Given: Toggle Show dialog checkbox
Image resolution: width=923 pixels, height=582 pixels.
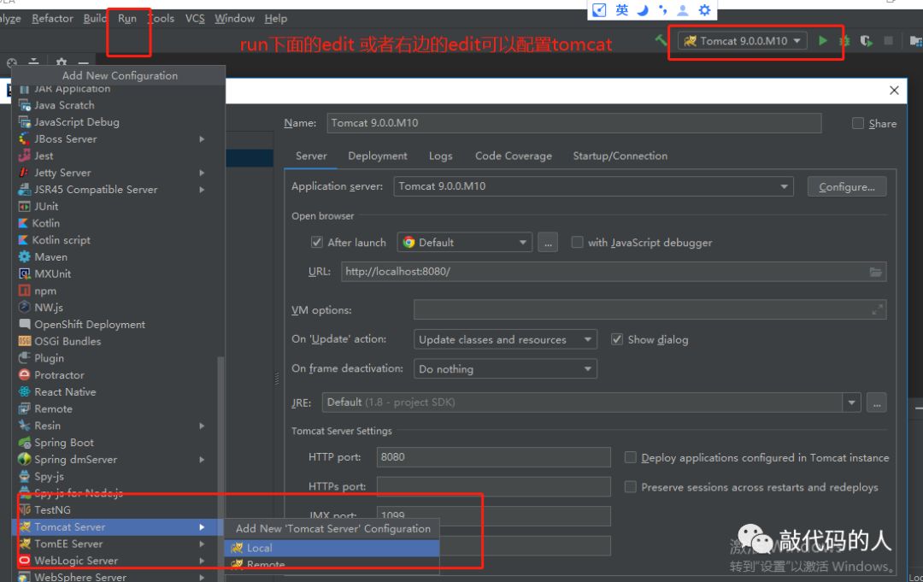Looking at the screenshot, I should (617, 339).
